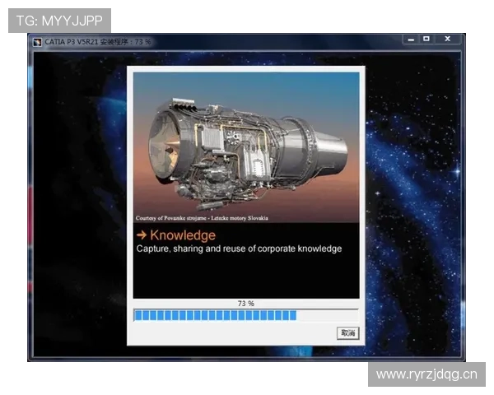Click the 取消 cancel button

pos(348,333)
